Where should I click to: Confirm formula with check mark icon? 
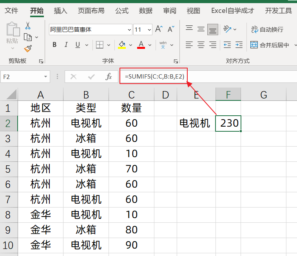[91, 77]
